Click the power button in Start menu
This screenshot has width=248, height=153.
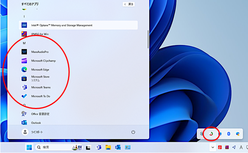point(133,132)
